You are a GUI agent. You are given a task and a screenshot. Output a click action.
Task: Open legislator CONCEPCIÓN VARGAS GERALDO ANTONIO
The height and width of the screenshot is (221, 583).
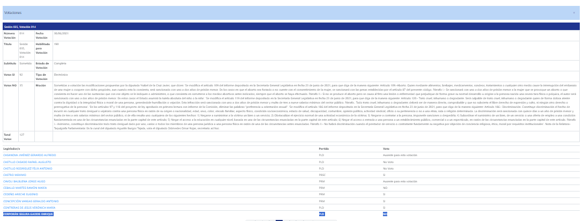click(x=31, y=201)
